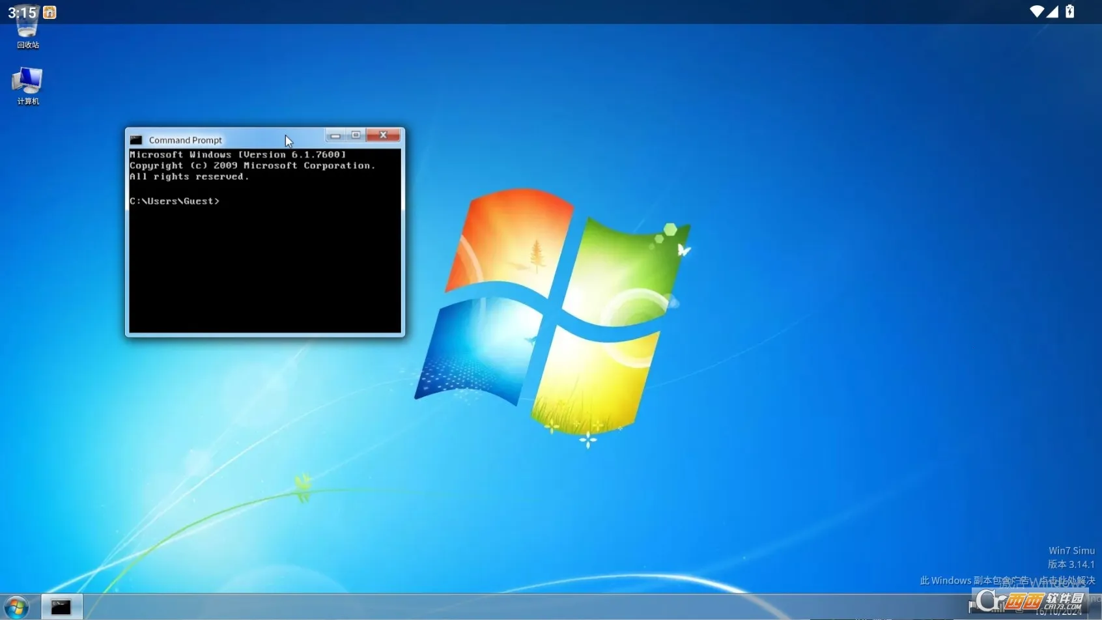Click the C:\Users\Guest> prompt line
Image resolution: width=1102 pixels, height=620 pixels.
(175, 201)
